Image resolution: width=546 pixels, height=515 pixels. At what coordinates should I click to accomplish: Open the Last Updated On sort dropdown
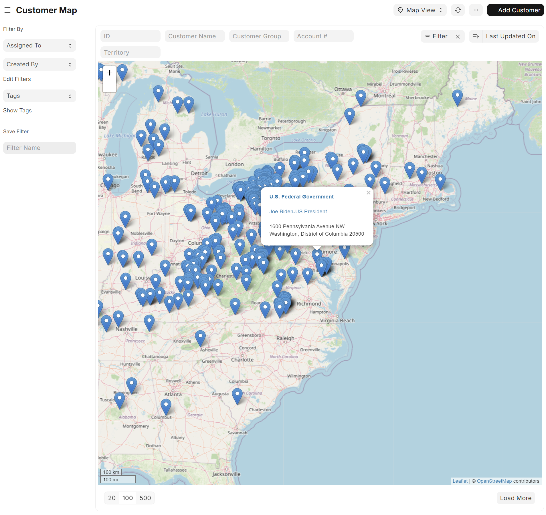(x=511, y=36)
